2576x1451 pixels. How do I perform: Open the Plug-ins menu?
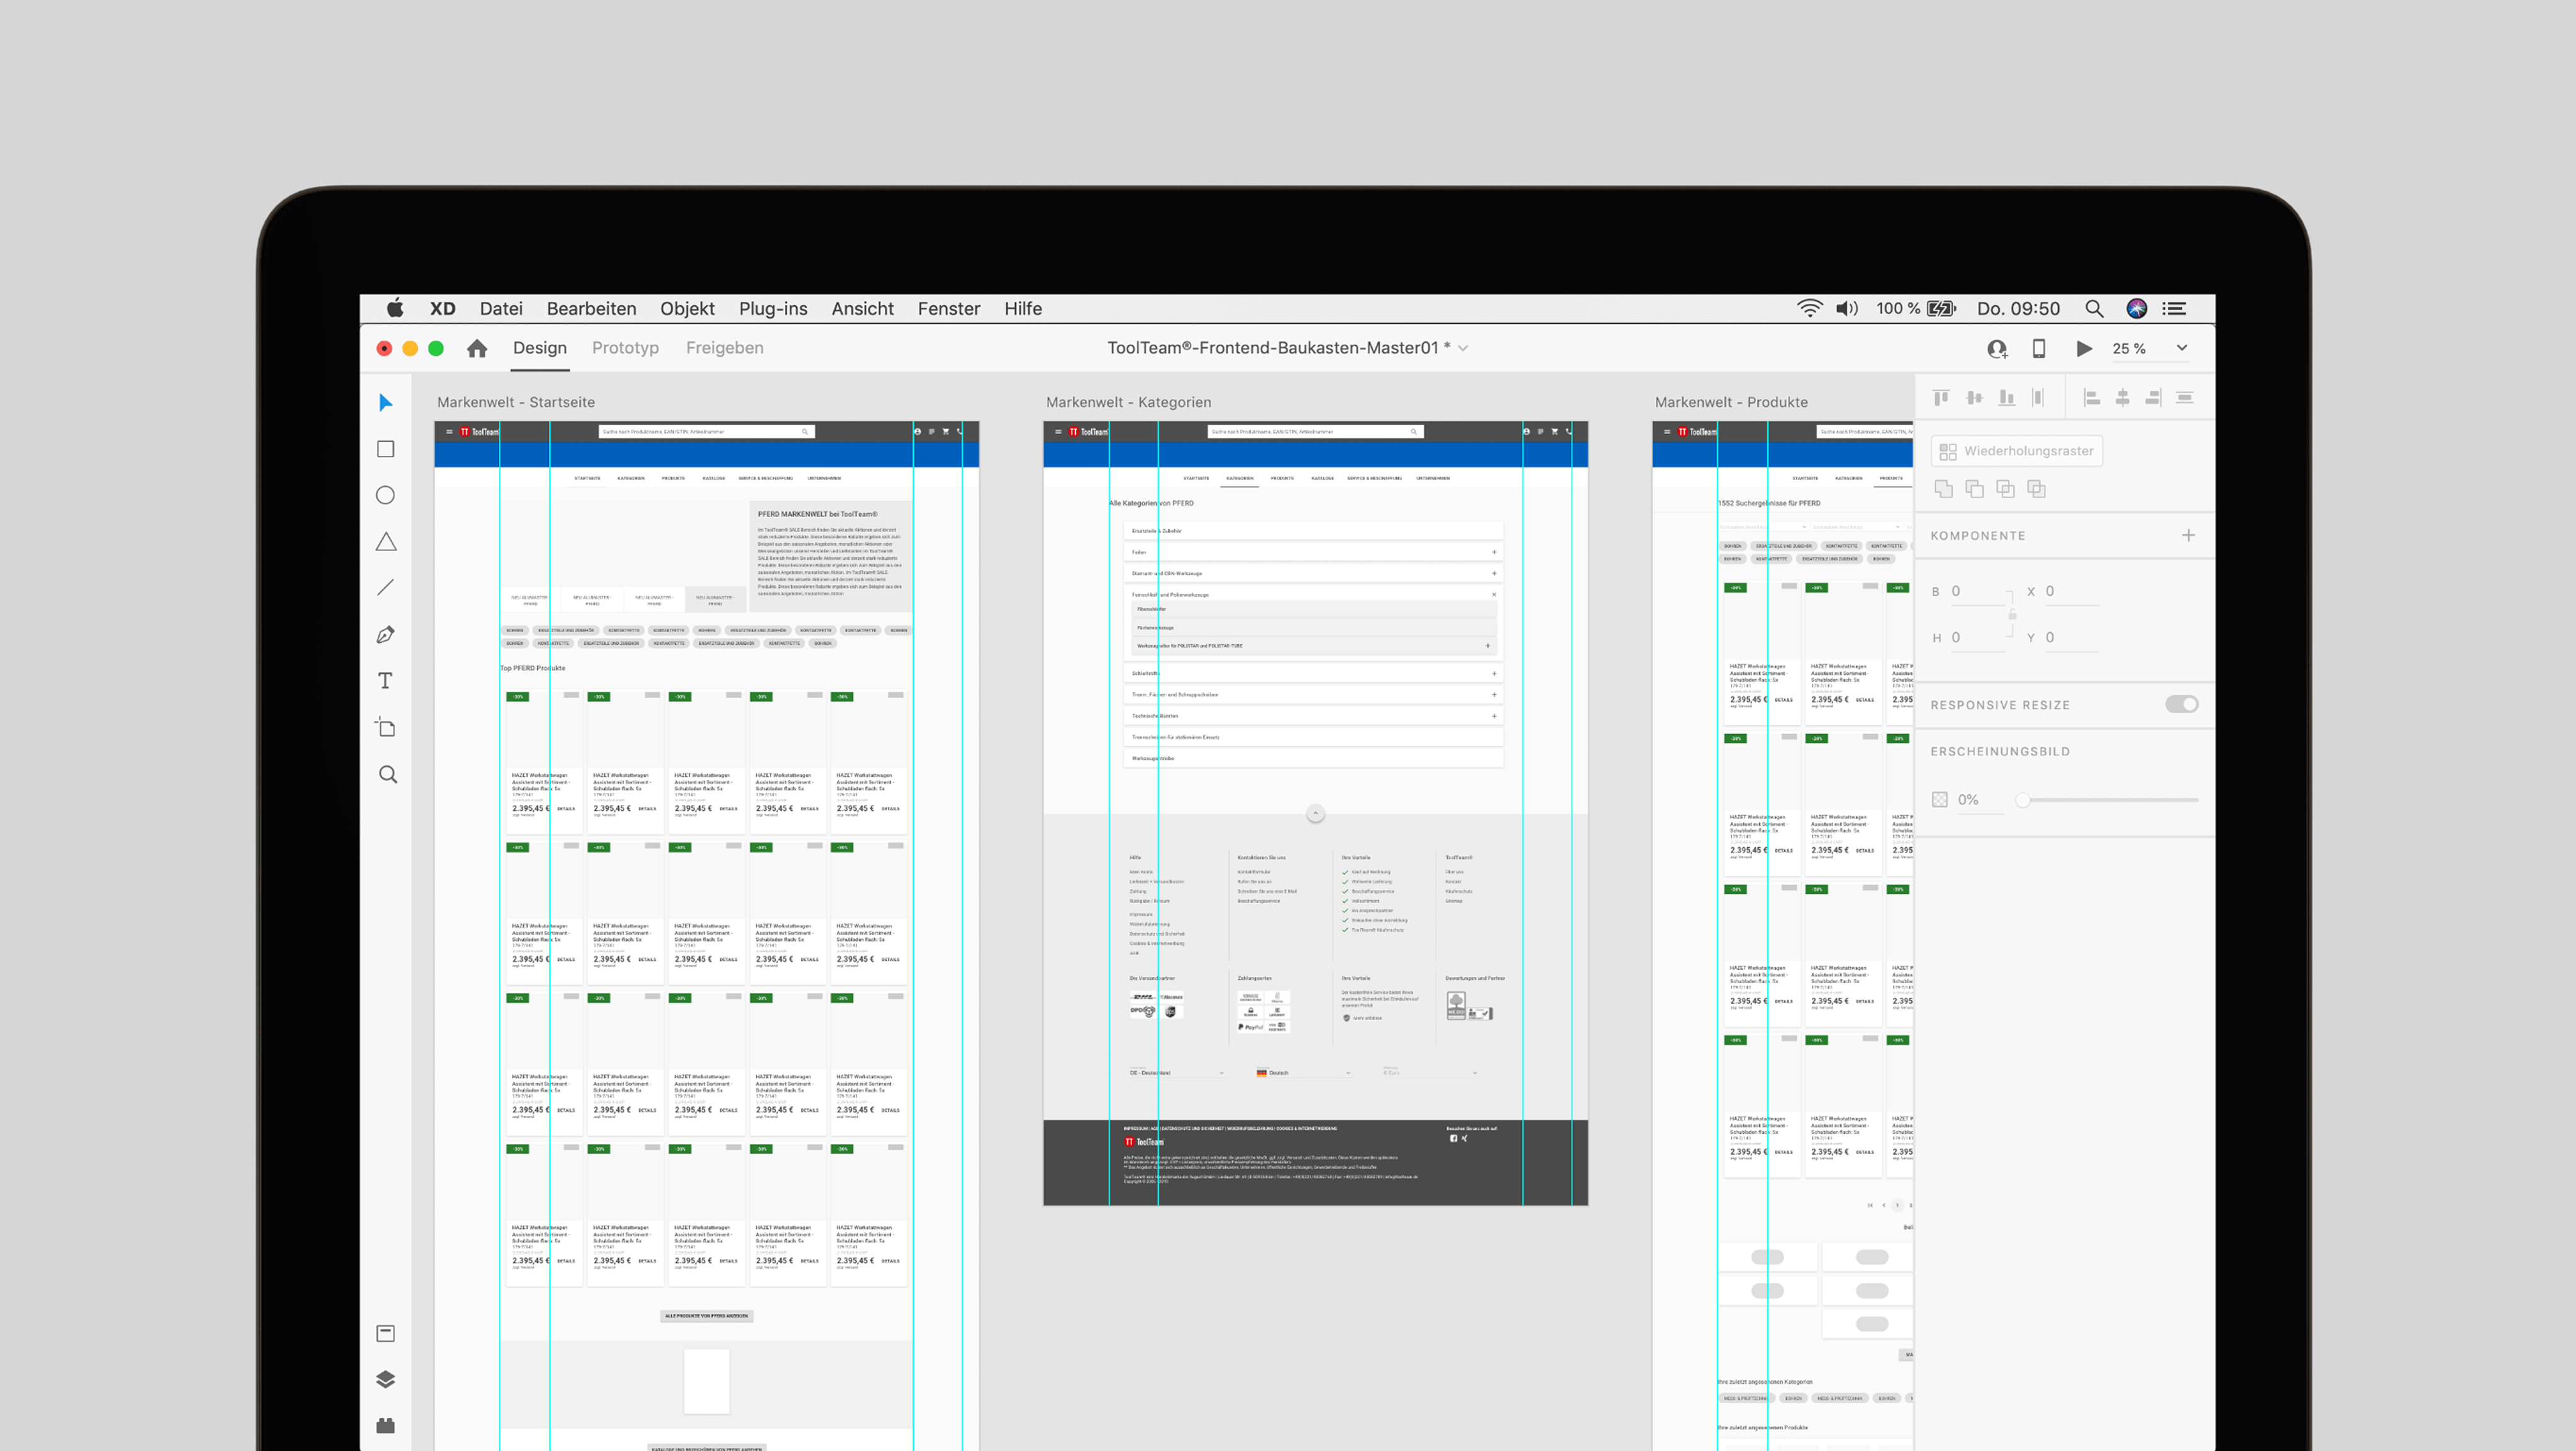(x=773, y=309)
